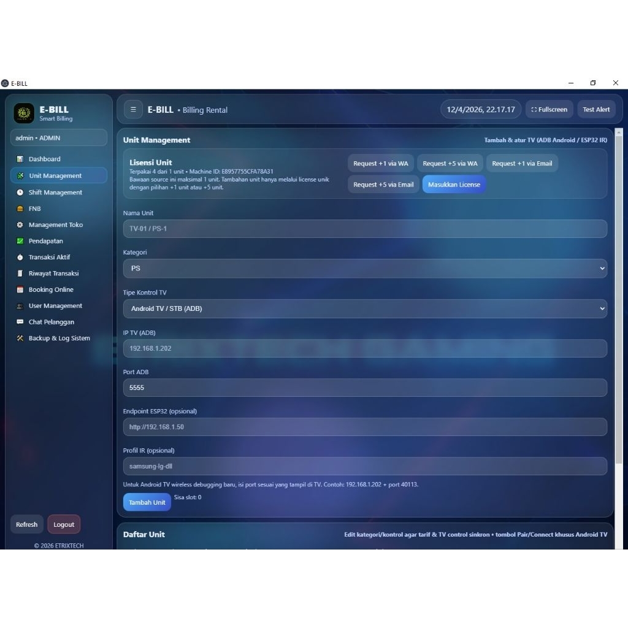Click the E-BILL app icon in title bar
This screenshot has height=628, width=628.
(x=5, y=83)
